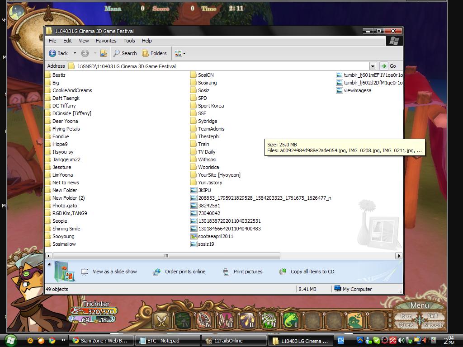463x347 pixels.
Task: Select the Daft Taengk folder
Action: (x=62, y=98)
